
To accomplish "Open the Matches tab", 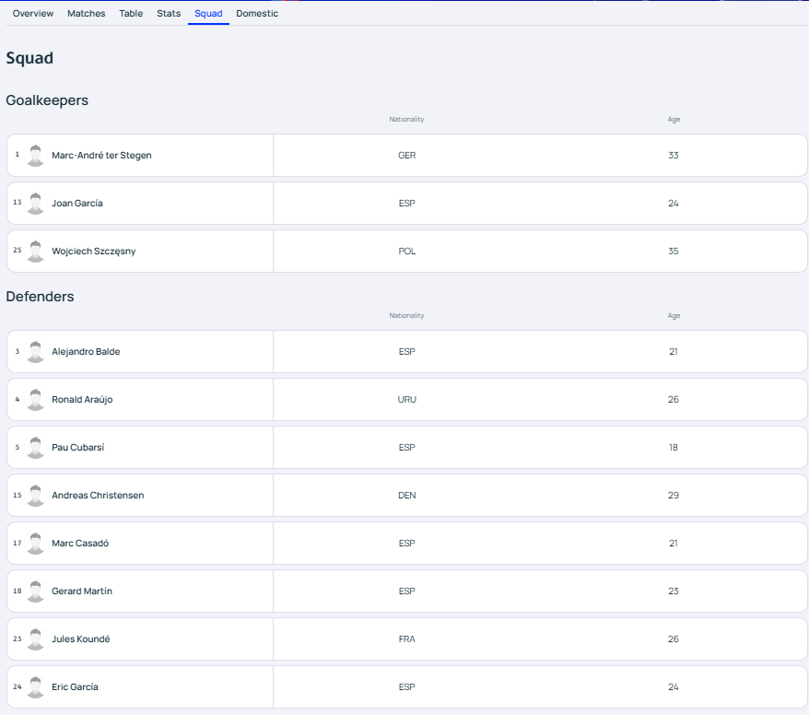I will click(87, 14).
